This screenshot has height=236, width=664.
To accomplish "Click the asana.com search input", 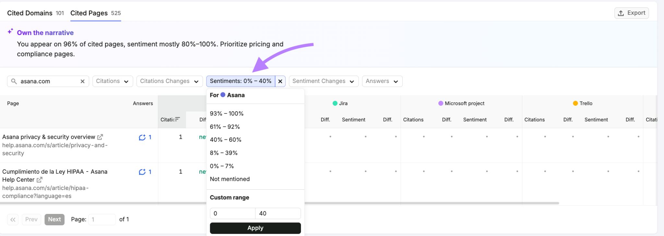I will [49, 81].
